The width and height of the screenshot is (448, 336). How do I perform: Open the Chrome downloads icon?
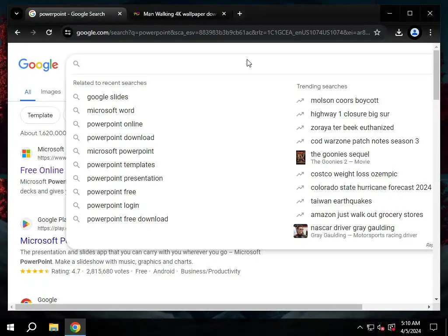(399, 32)
